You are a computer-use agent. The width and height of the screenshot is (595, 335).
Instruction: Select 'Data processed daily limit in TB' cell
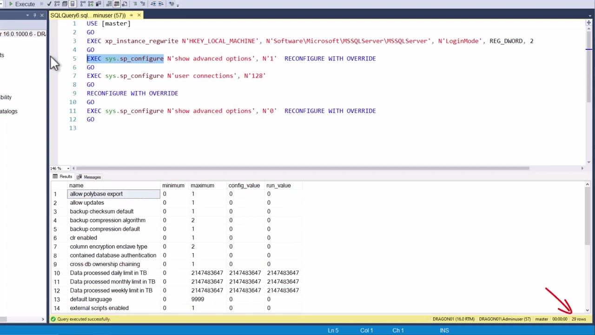[x=114, y=273]
